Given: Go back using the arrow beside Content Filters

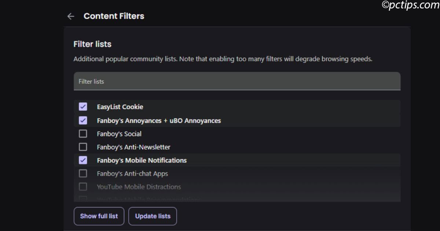Looking at the screenshot, I should tap(71, 16).
